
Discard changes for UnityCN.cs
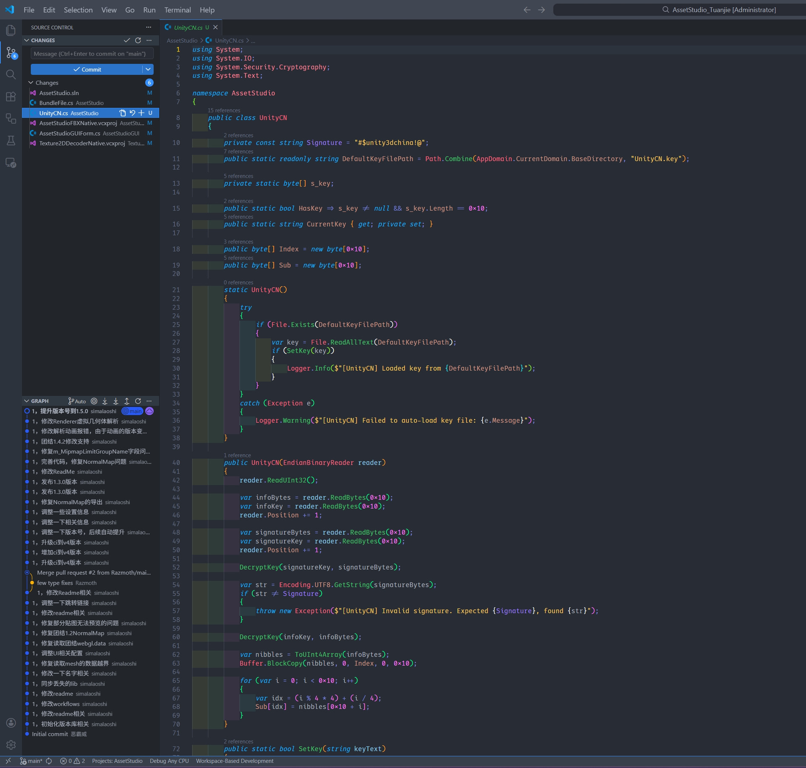pos(132,113)
